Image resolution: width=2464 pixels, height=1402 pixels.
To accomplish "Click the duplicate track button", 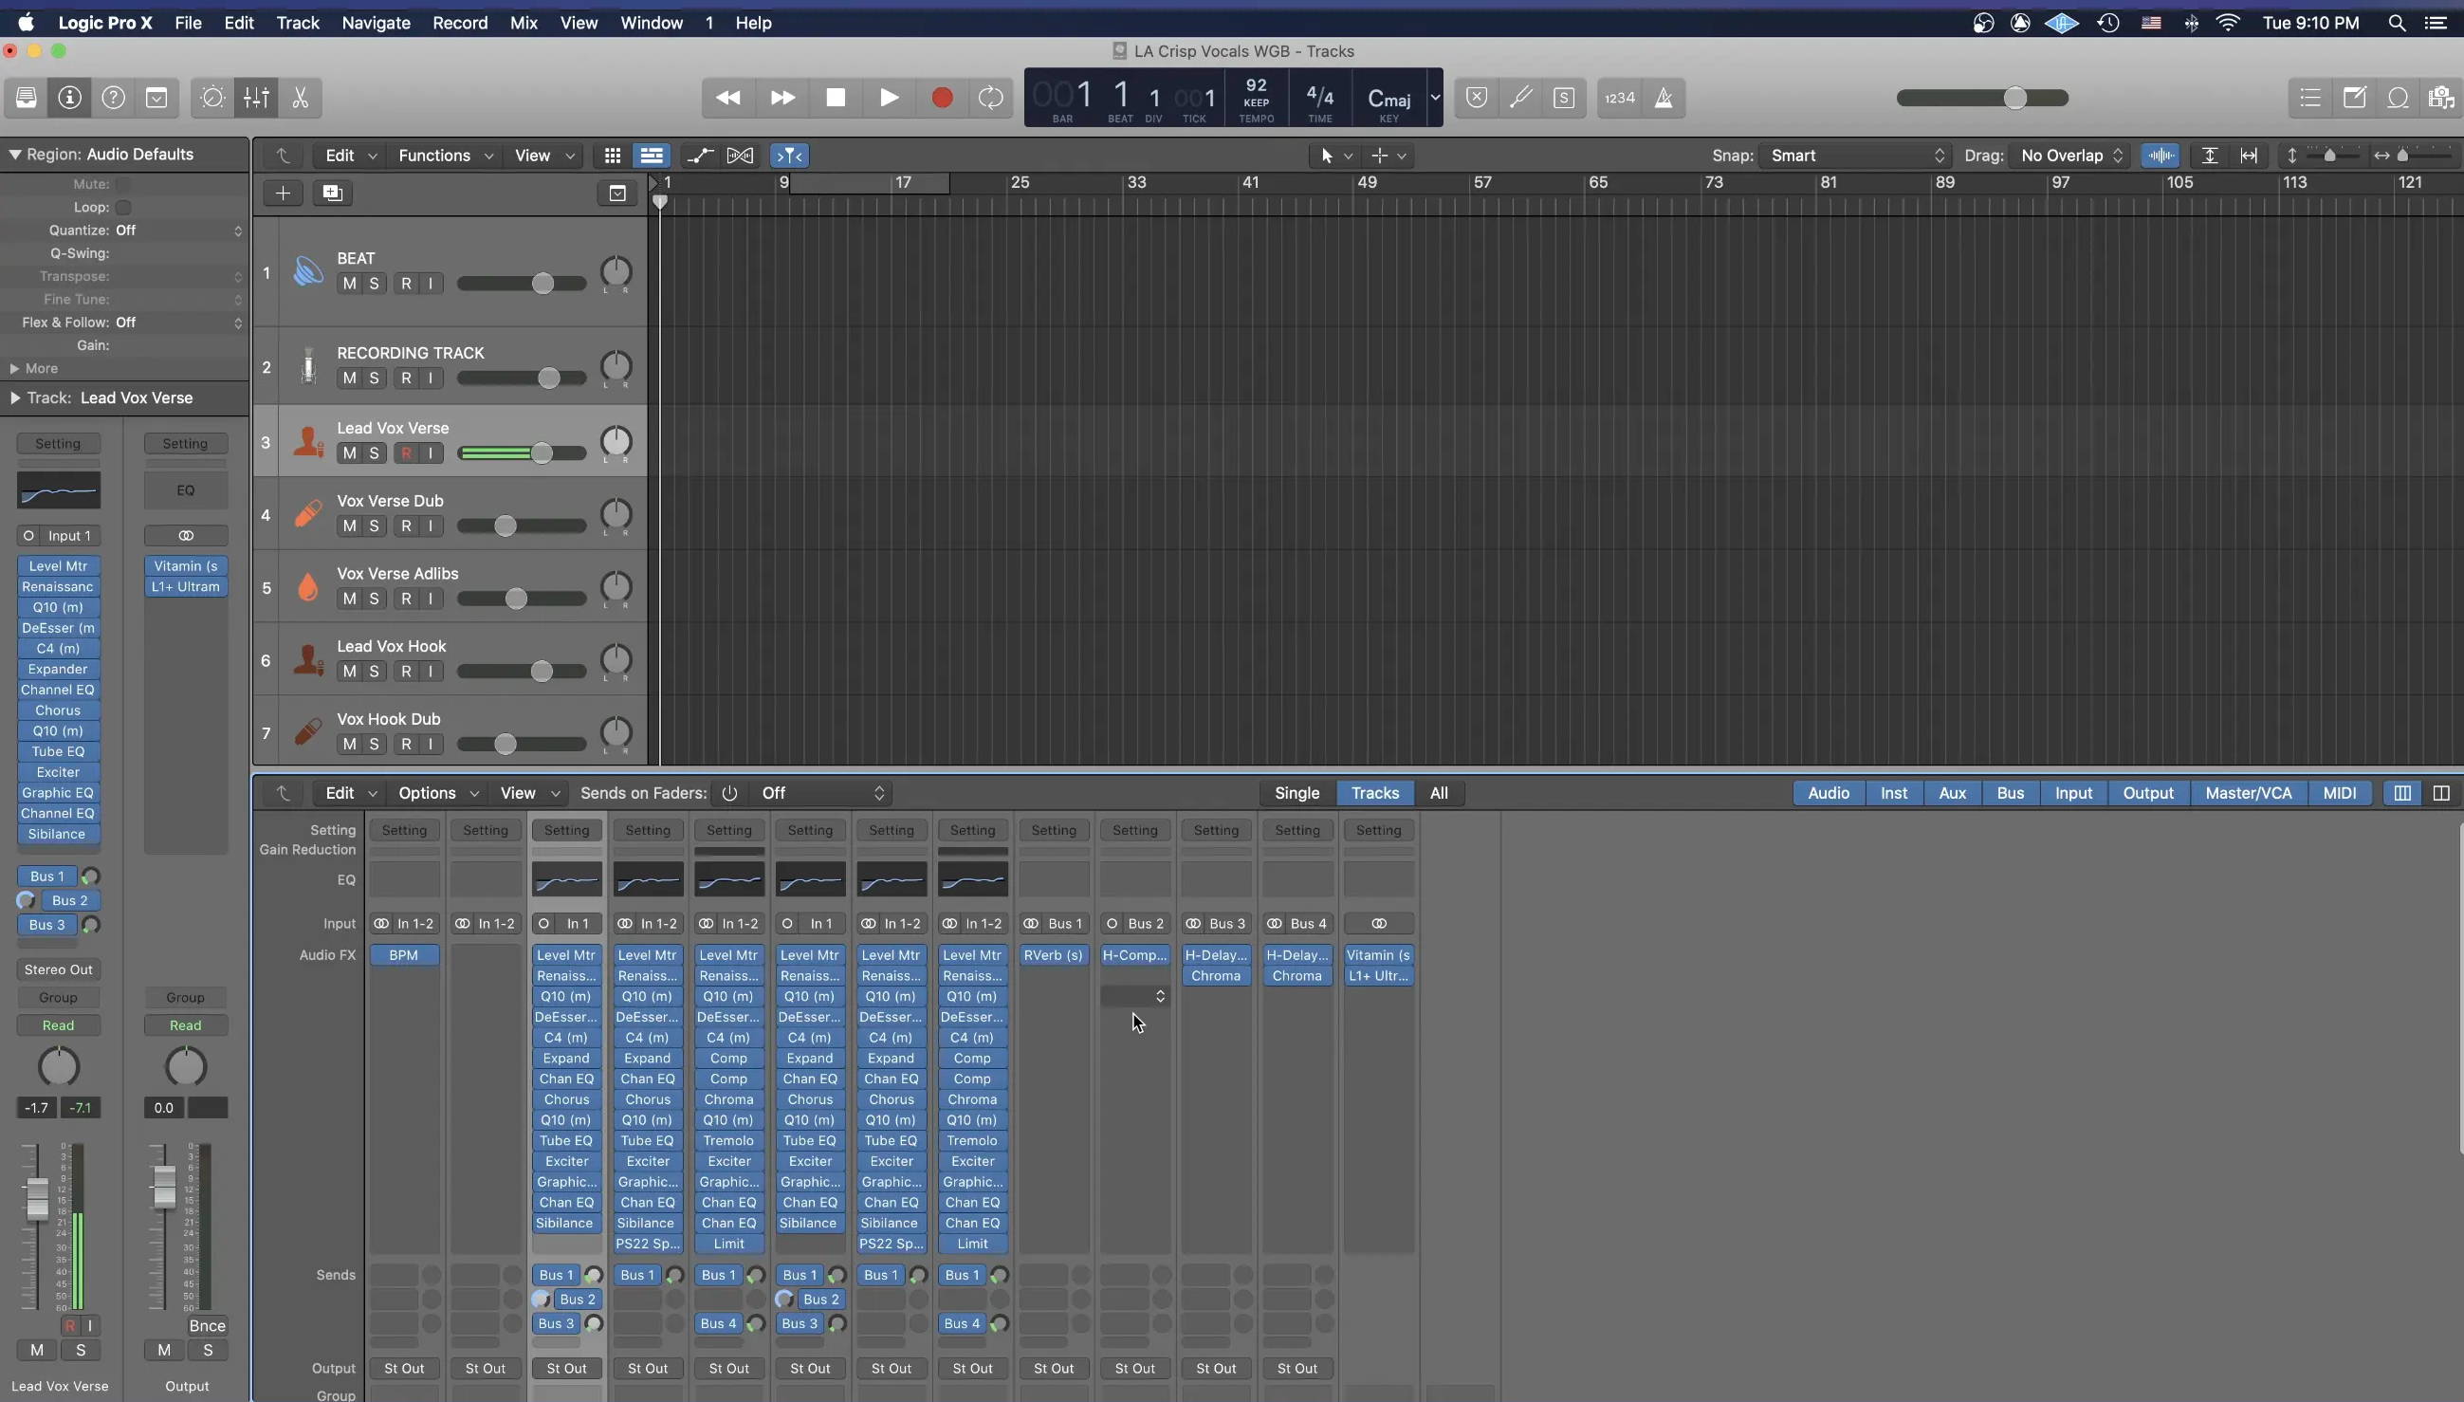I will pos(332,193).
